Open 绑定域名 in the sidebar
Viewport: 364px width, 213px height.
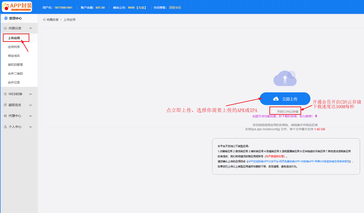tap(14, 56)
